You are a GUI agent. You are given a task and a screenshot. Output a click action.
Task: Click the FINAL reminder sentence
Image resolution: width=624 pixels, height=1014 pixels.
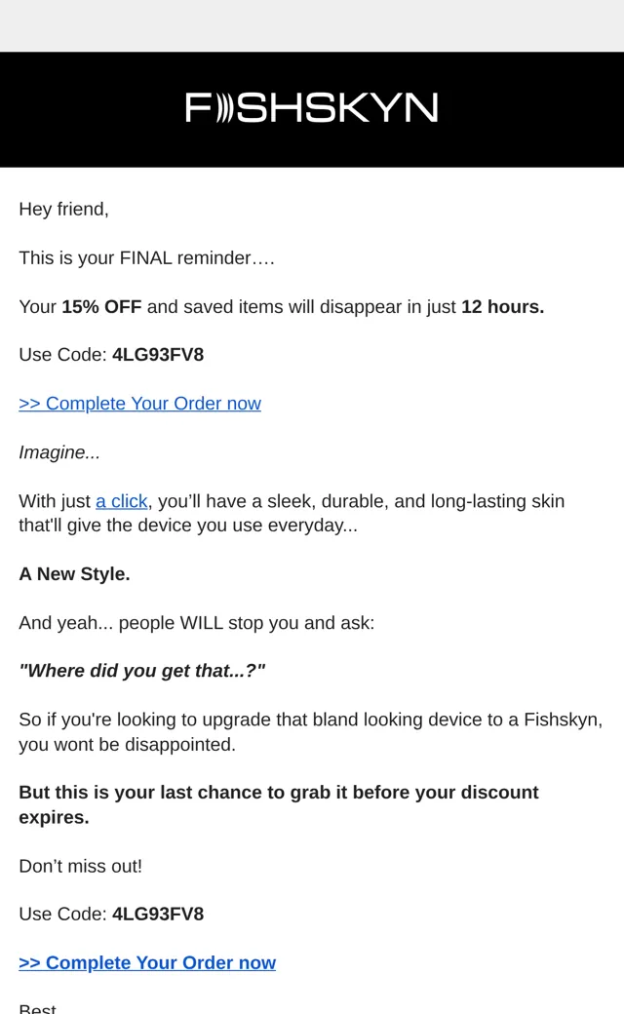pyautogui.click(x=147, y=258)
